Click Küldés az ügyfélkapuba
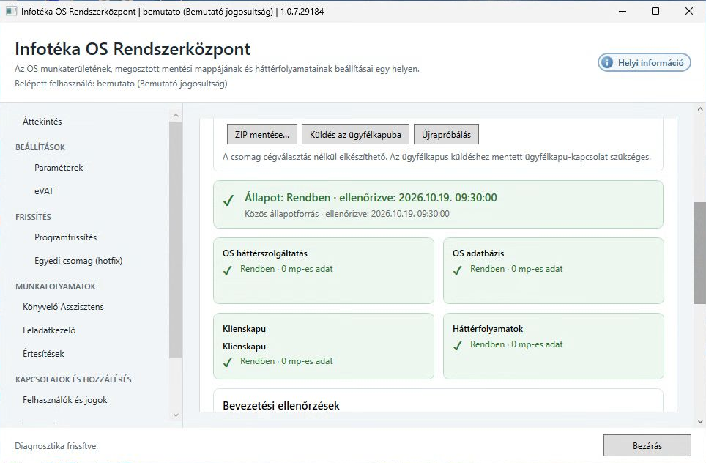 point(355,134)
